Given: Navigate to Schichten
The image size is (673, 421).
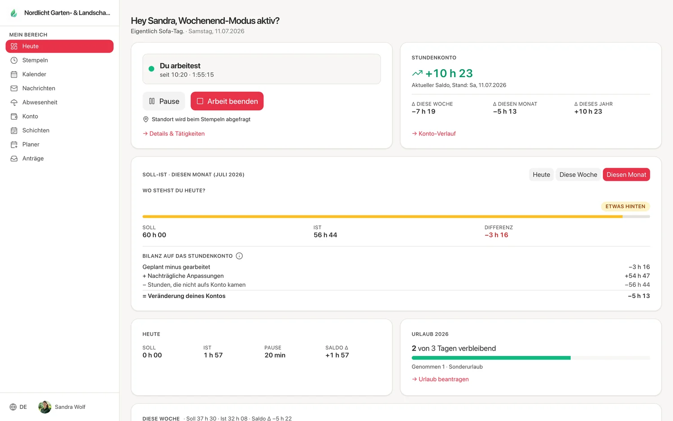Looking at the screenshot, I should [59, 131].
